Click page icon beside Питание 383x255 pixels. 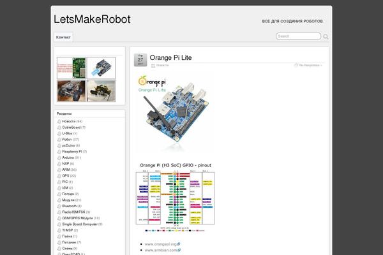(x=59, y=242)
